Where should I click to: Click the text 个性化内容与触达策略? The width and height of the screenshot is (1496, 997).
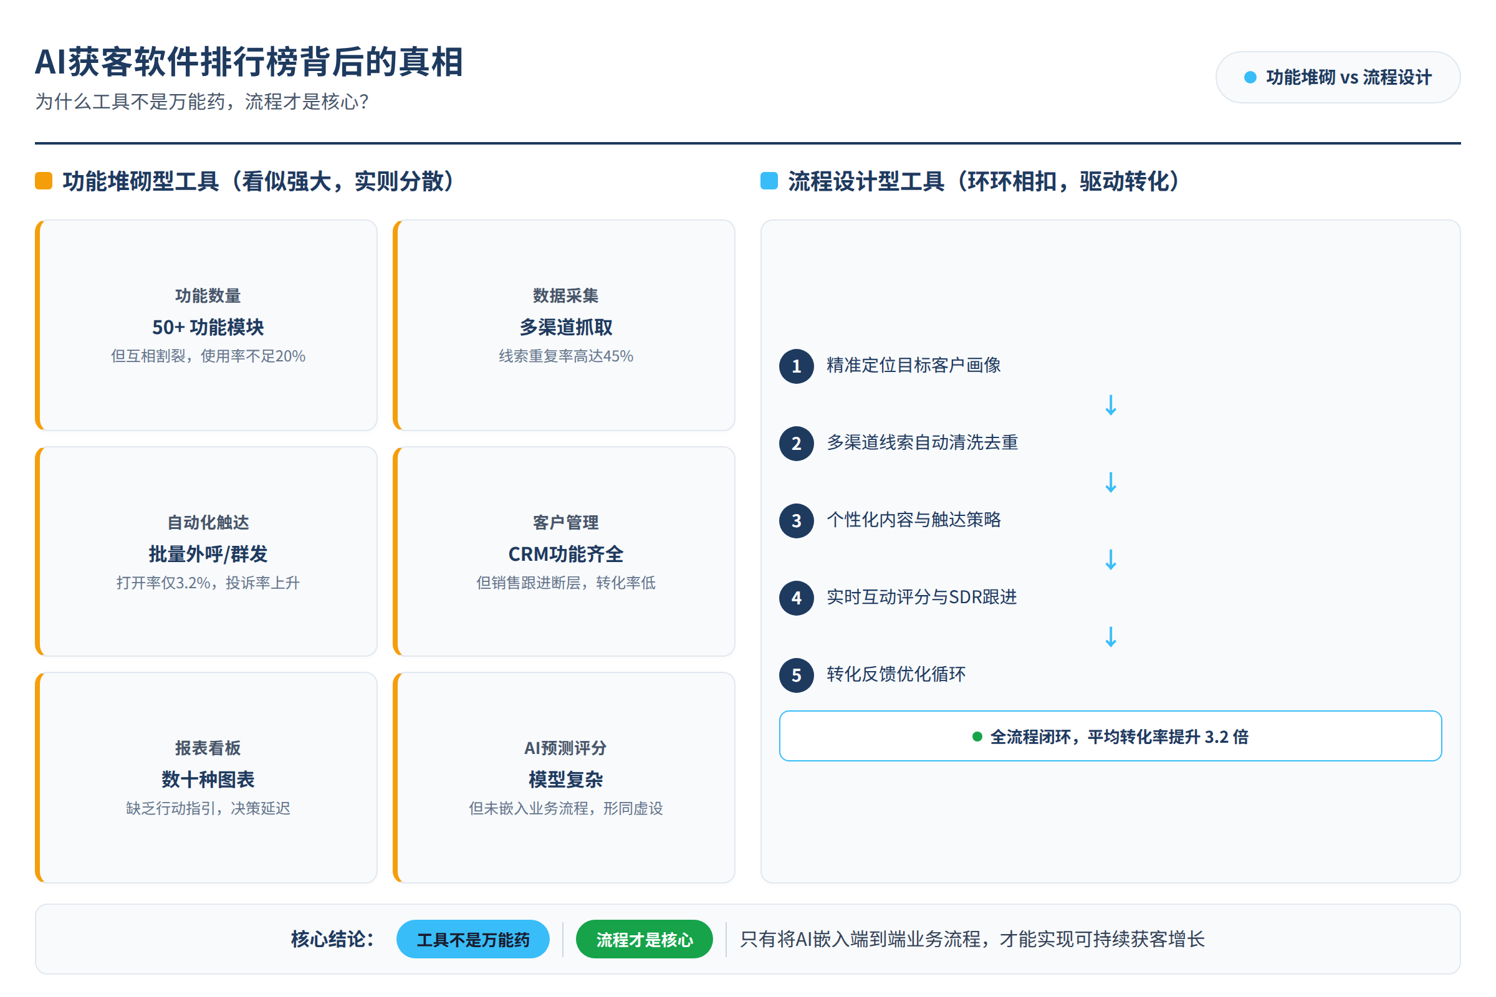[x=913, y=520]
